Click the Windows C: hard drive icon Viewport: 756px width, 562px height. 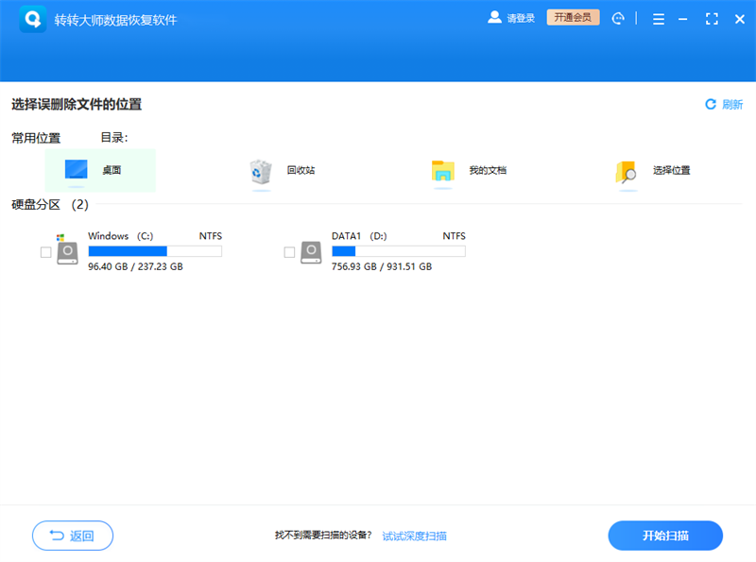pyautogui.click(x=65, y=250)
